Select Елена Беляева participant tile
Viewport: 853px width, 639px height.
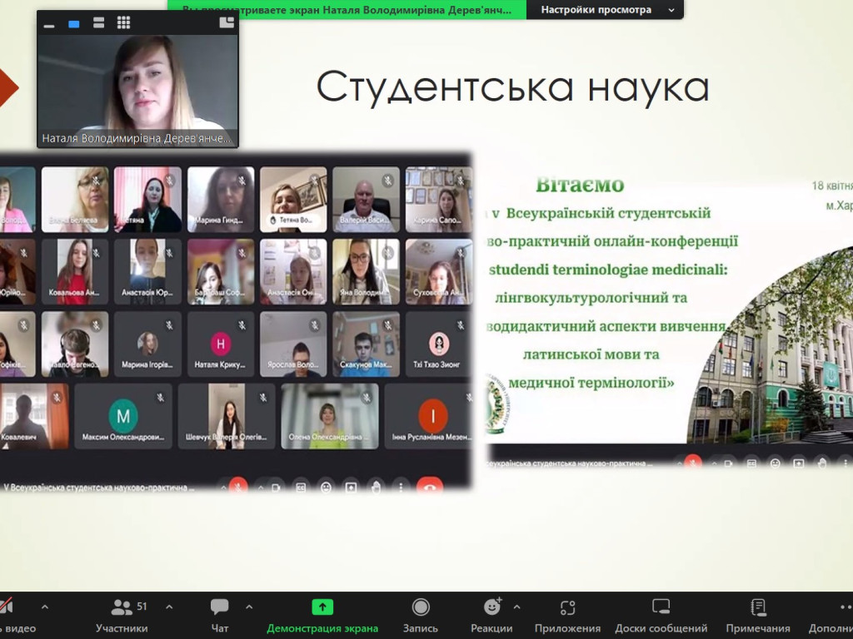coord(75,200)
